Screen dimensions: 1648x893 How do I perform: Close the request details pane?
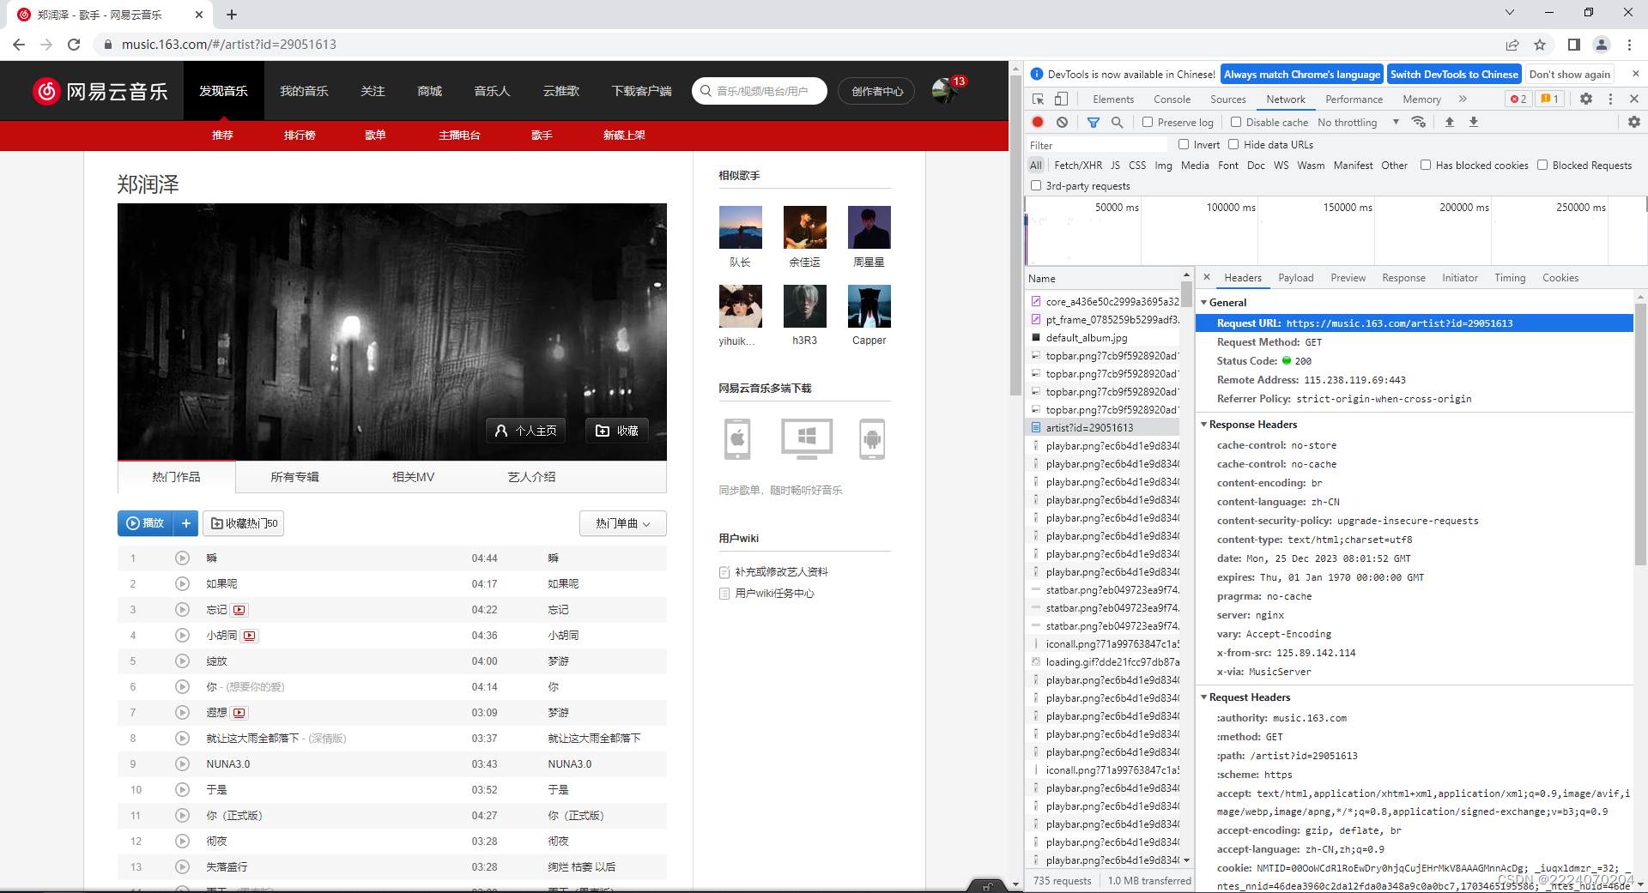[x=1207, y=277]
